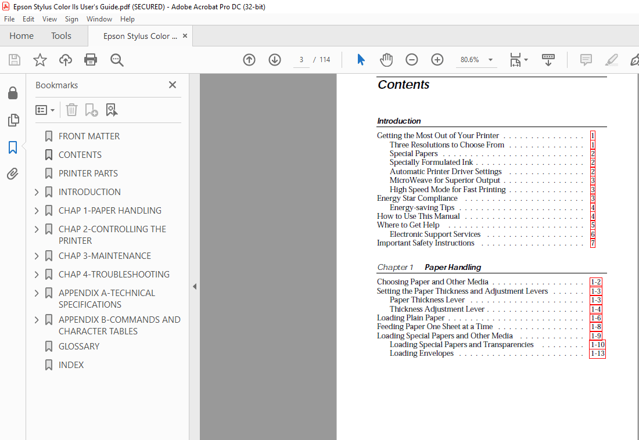
Task: Select the PRINTER PARTS bookmark
Action: pyautogui.click(x=88, y=174)
